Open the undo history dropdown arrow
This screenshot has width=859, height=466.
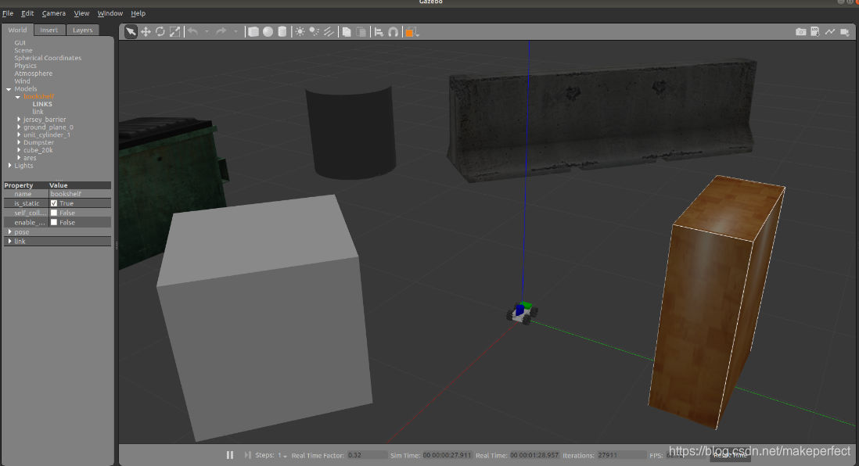click(207, 32)
